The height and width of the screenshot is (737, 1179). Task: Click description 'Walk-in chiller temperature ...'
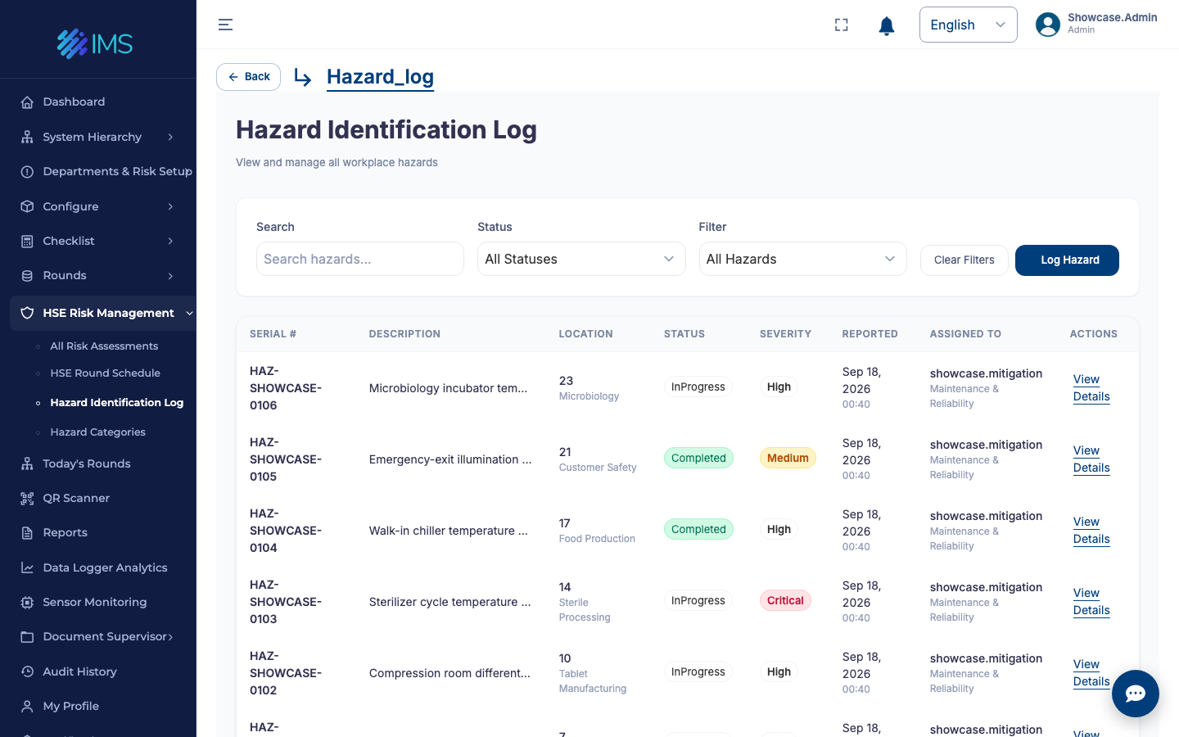[x=448, y=531]
